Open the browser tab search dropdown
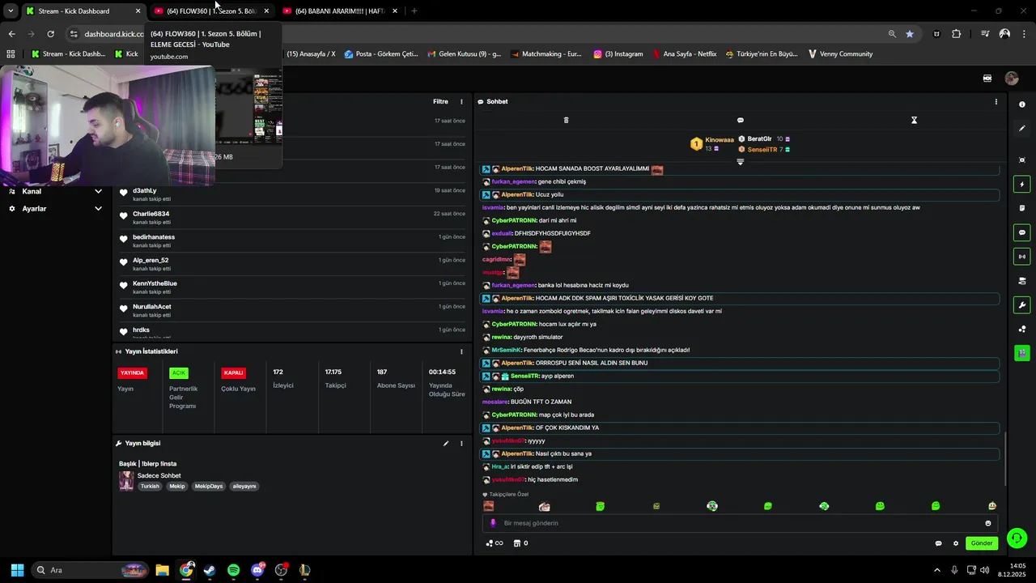This screenshot has height=583, width=1036. tap(11, 11)
